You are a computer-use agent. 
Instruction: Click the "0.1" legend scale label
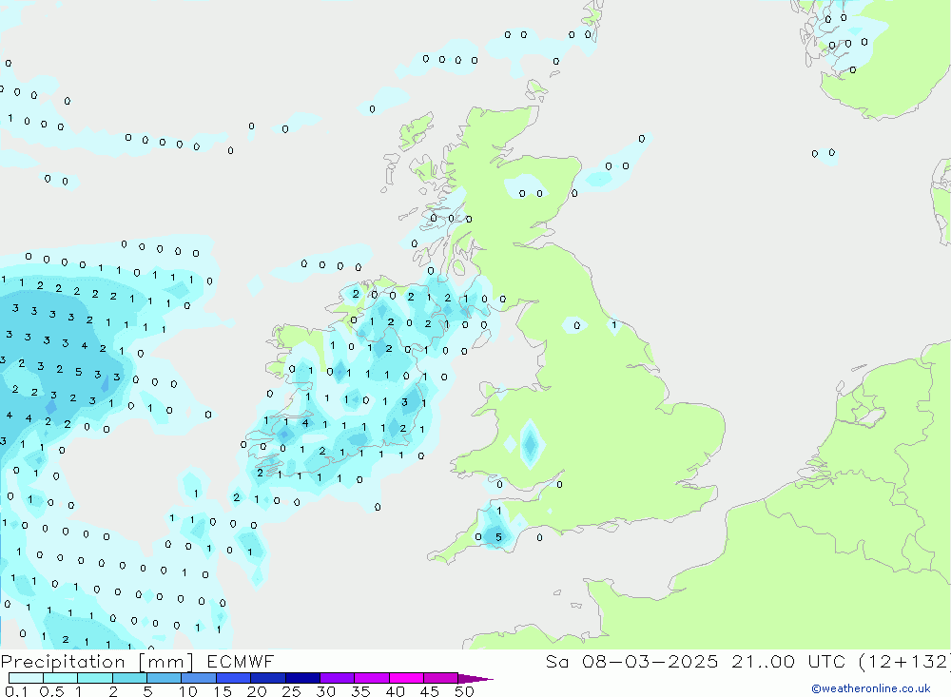pyautogui.click(x=16, y=691)
